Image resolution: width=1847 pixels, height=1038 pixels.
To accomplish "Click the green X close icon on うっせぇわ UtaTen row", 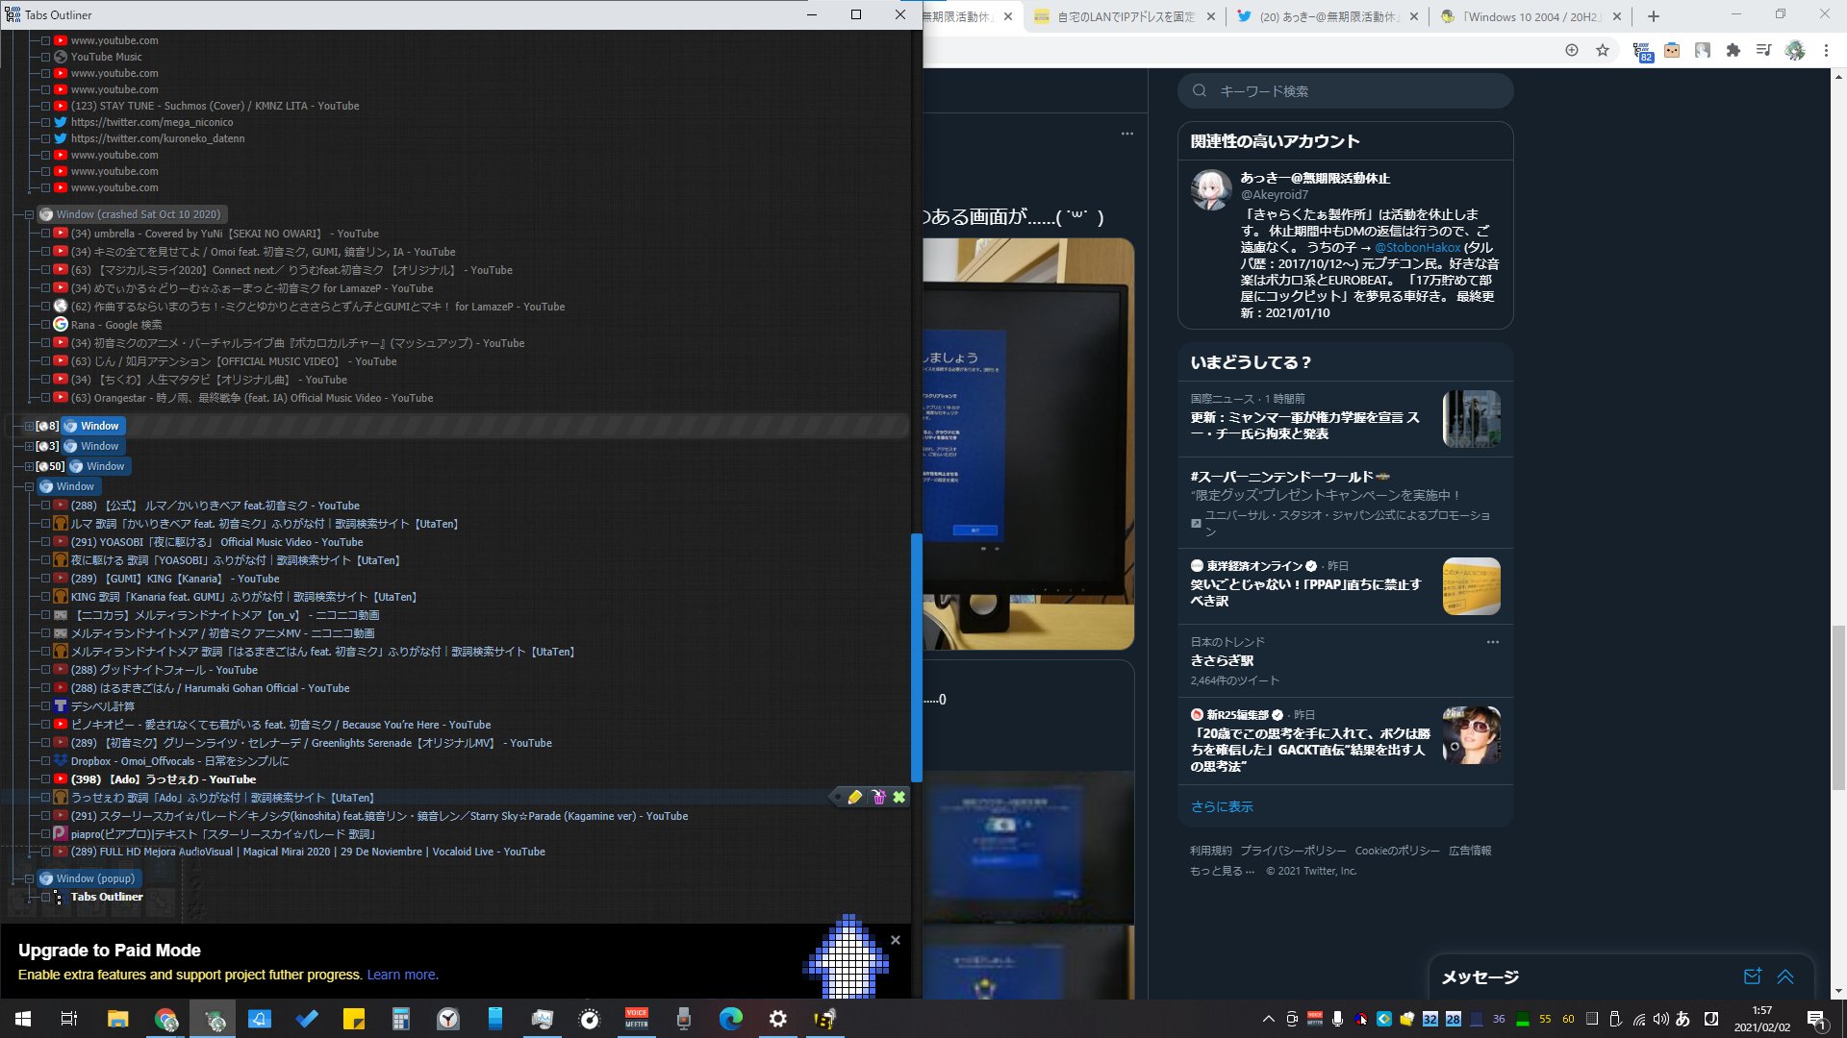I will point(898,797).
